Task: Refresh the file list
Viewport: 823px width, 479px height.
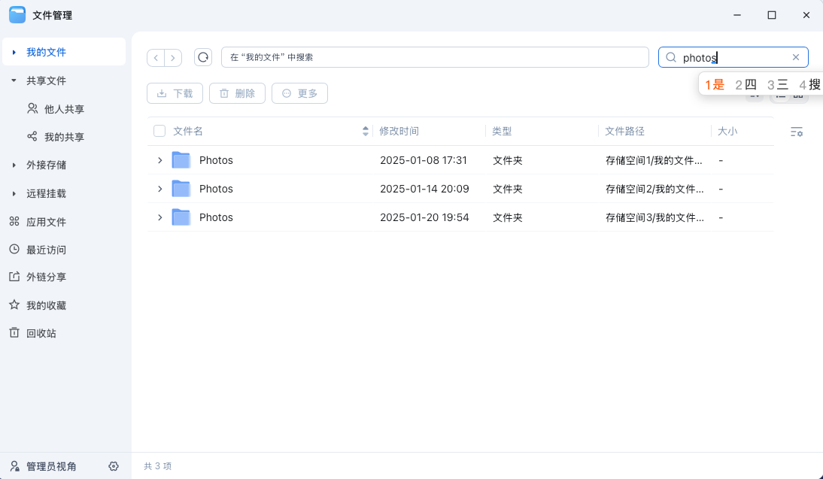Action: pyautogui.click(x=203, y=57)
